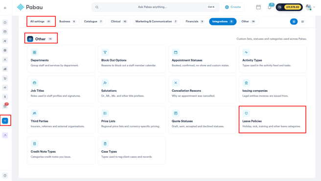Click the Departments card icon
This screenshot has height=181, width=321.
click(34, 52)
